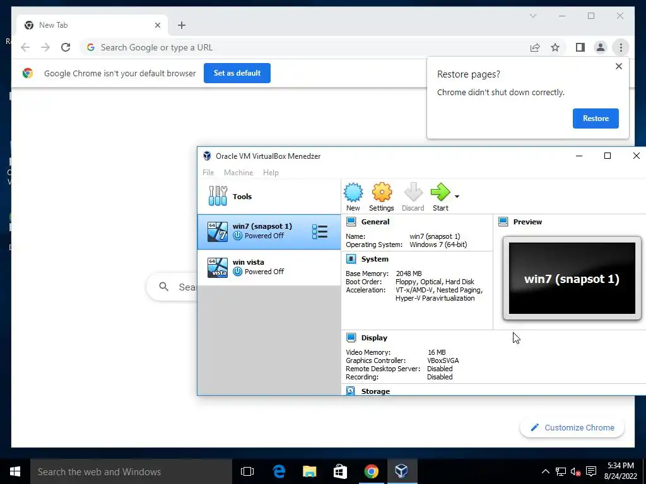Screen dimensions: 646x484
Task: Click the muted volume tray icon
Action: point(575,471)
